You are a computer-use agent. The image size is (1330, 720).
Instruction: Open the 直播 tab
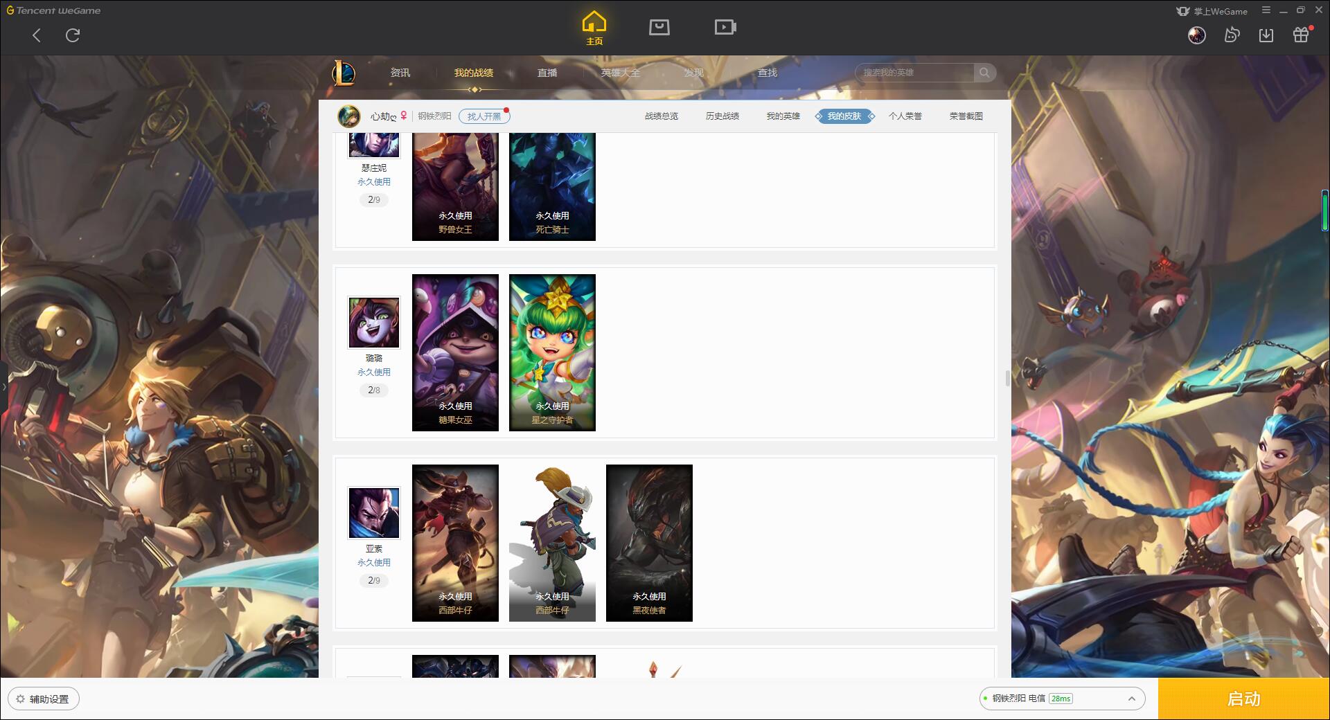[x=547, y=73]
